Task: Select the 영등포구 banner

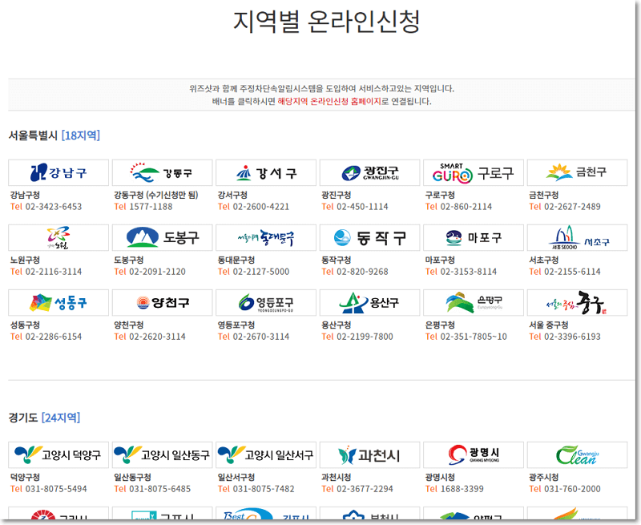Action: pyautogui.click(x=266, y=303)
